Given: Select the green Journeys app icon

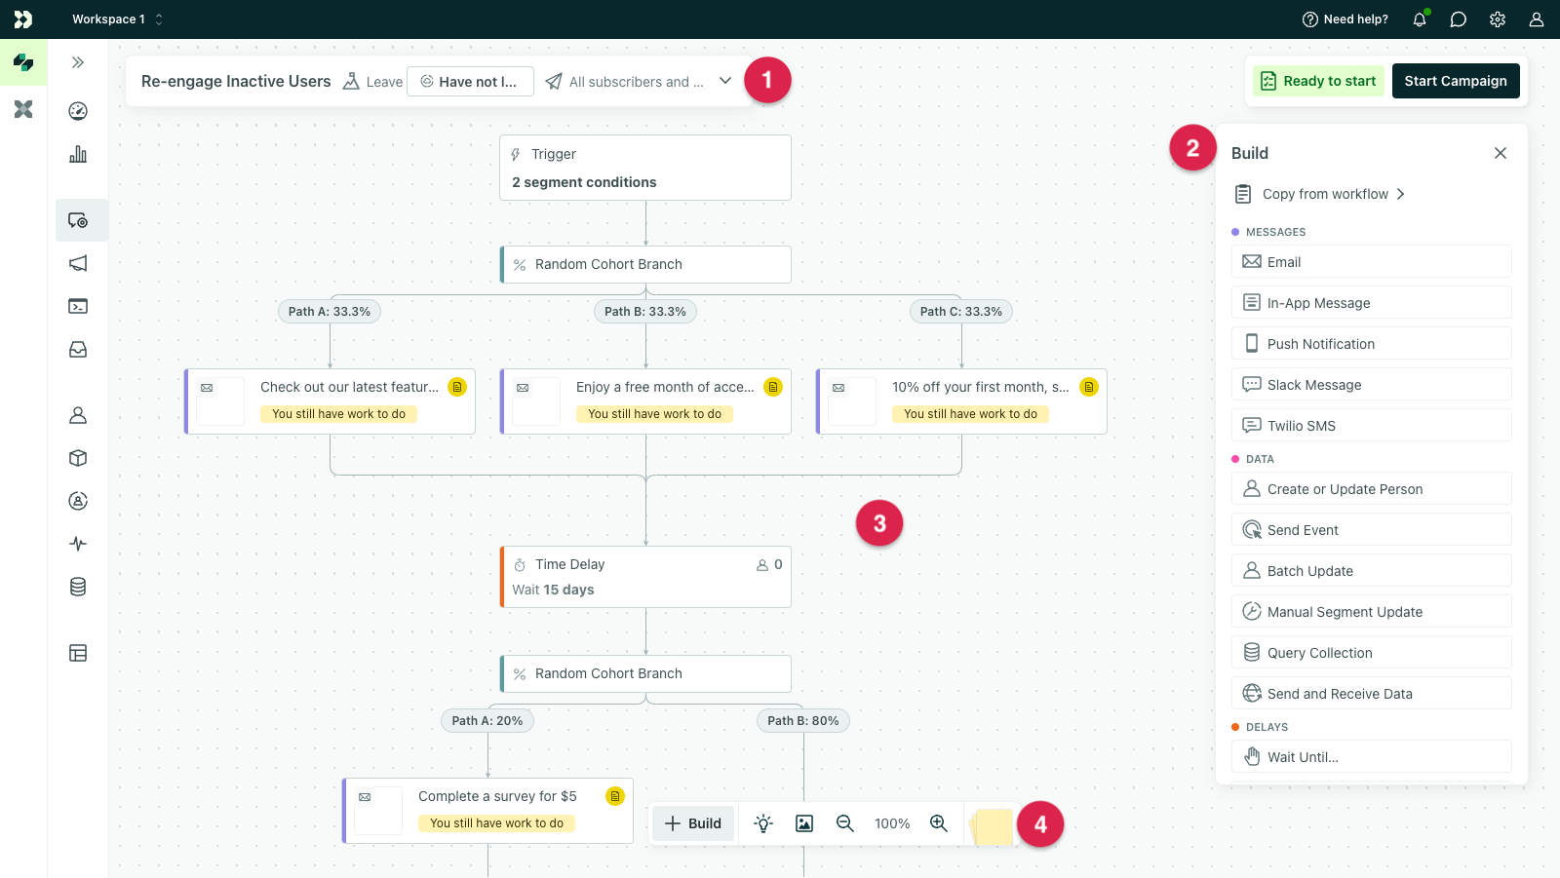Looking at the screenshot, I should (23, 62).
